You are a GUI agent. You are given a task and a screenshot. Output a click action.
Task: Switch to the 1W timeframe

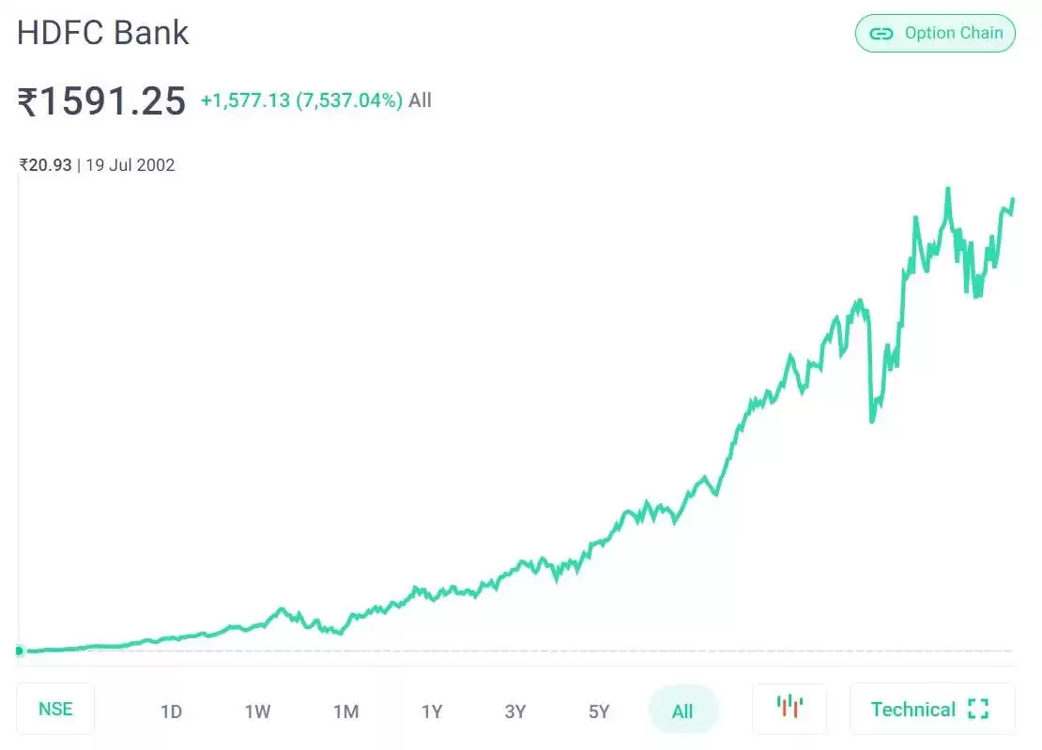coord(258,711)
